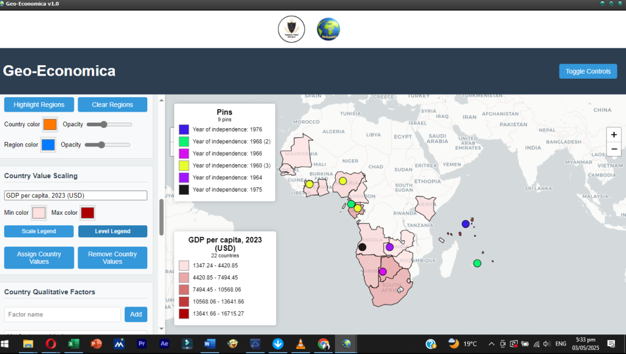Click the Country color opacity slider
The height and width of the screenshot is (354, 626).
pos(109,125)
